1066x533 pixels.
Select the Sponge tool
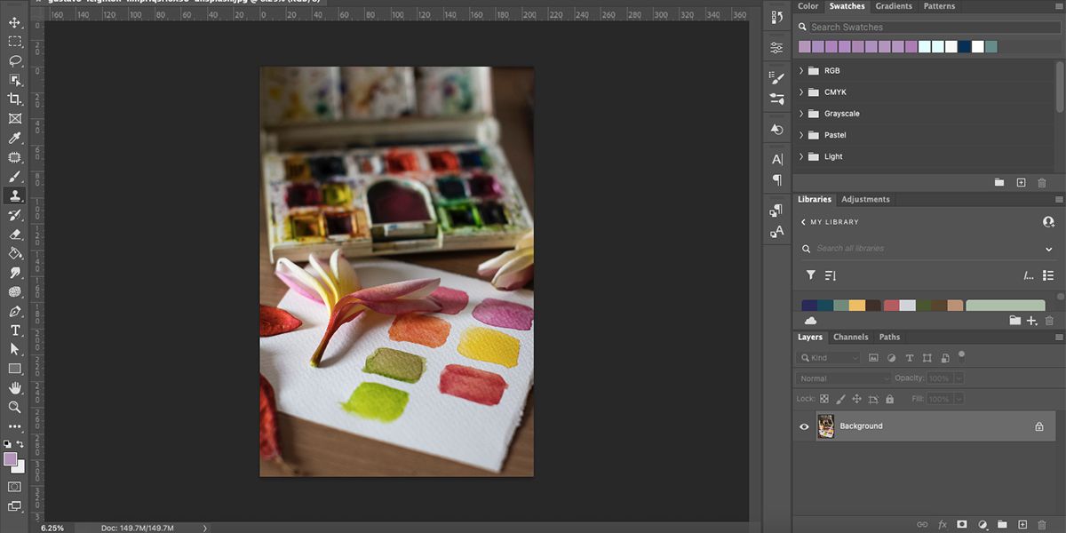coord(15,291)
